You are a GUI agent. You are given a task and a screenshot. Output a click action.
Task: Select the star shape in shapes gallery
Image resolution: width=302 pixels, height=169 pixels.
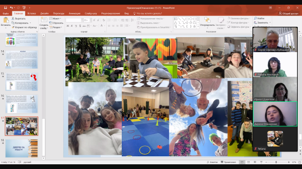point(194,26)
